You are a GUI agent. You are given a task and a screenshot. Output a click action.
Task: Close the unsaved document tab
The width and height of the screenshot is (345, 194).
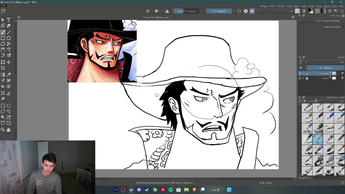point(19,17)
